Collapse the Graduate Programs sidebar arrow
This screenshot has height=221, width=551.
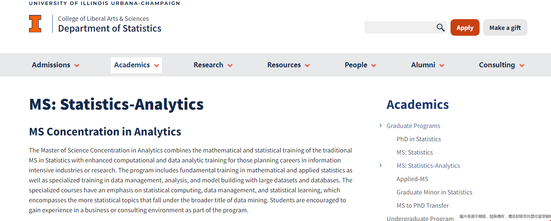pos(380,125)
